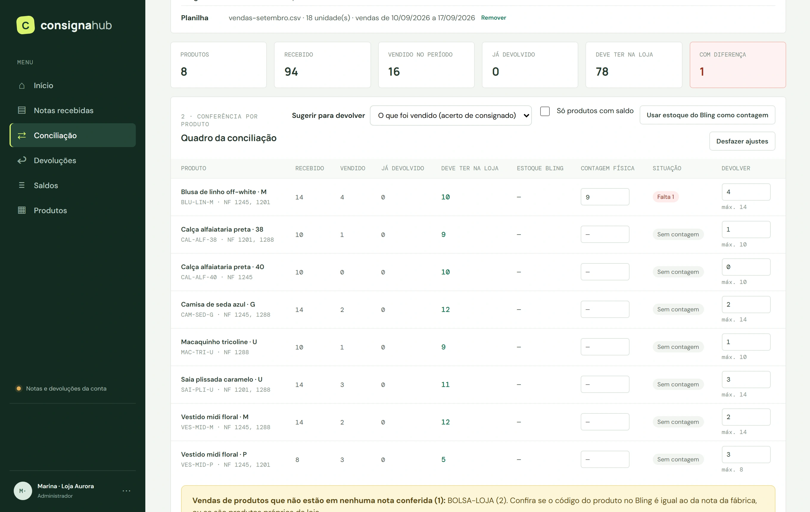
Task: Click contagem física field for Vestido midi floral P
Action: [605, 459]
